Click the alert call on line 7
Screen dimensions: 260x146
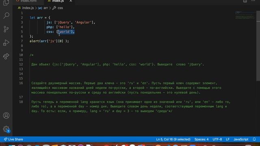pyautogui.click(x=49, y=41)
